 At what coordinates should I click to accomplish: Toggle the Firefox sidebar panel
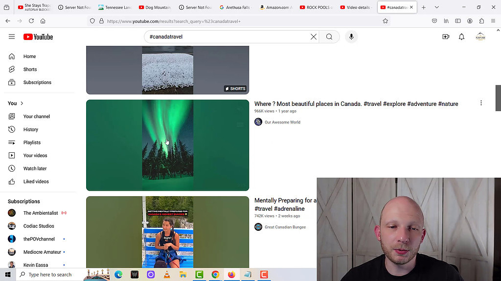click(x=457, y=21)
